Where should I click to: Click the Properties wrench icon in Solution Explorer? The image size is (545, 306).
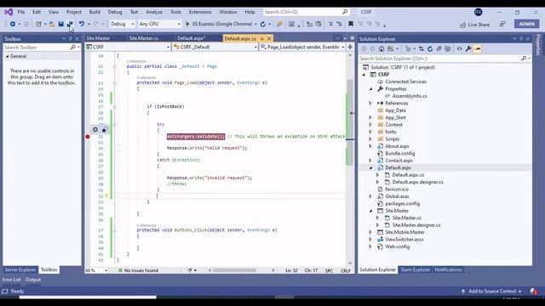point(468,49)
